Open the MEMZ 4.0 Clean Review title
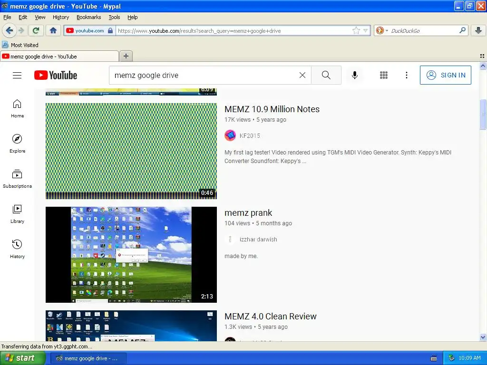The image size is (487, 365). 270,316
